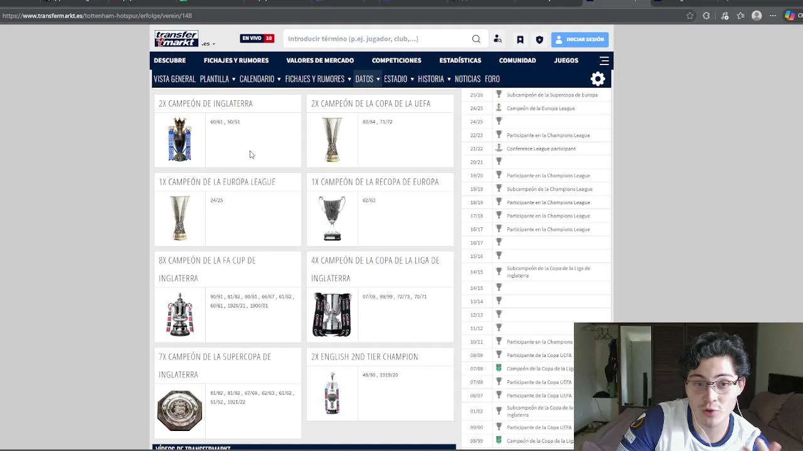This screenshot has height=451, width=803.
Task: Click the League Cup trophy image
Action: (x=332, y=314)
